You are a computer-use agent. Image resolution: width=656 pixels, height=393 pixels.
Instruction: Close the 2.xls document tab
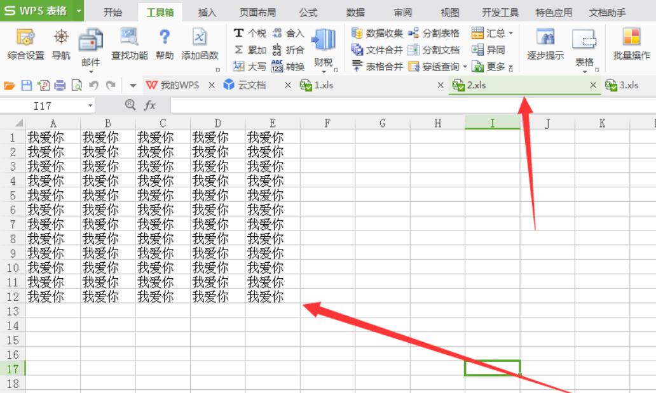(x=593, y=85)
